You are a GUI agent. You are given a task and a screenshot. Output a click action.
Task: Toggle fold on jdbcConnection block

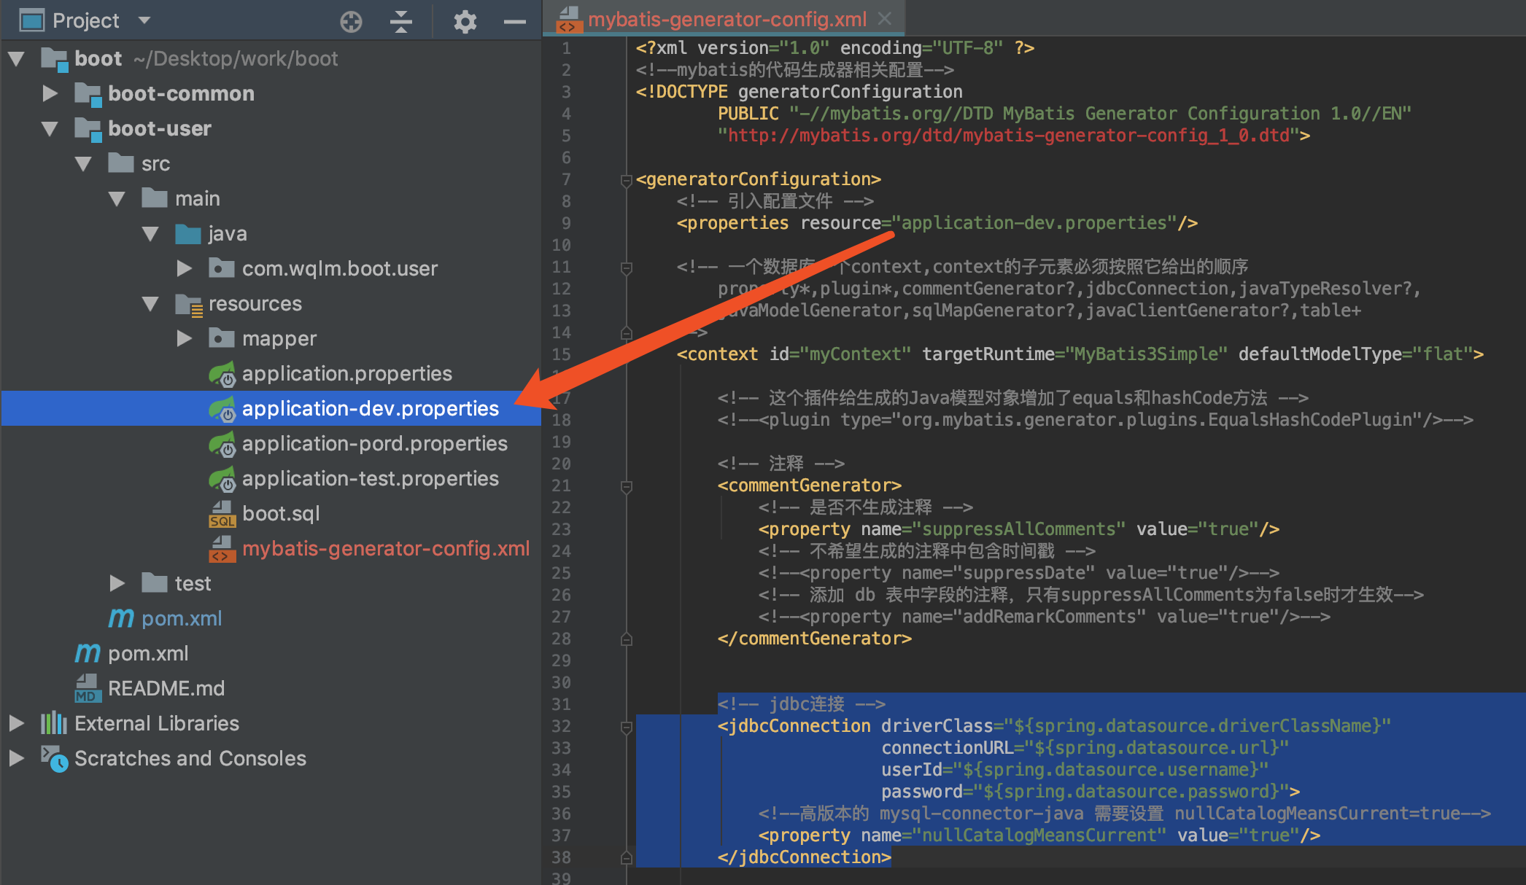click(626, 727)
